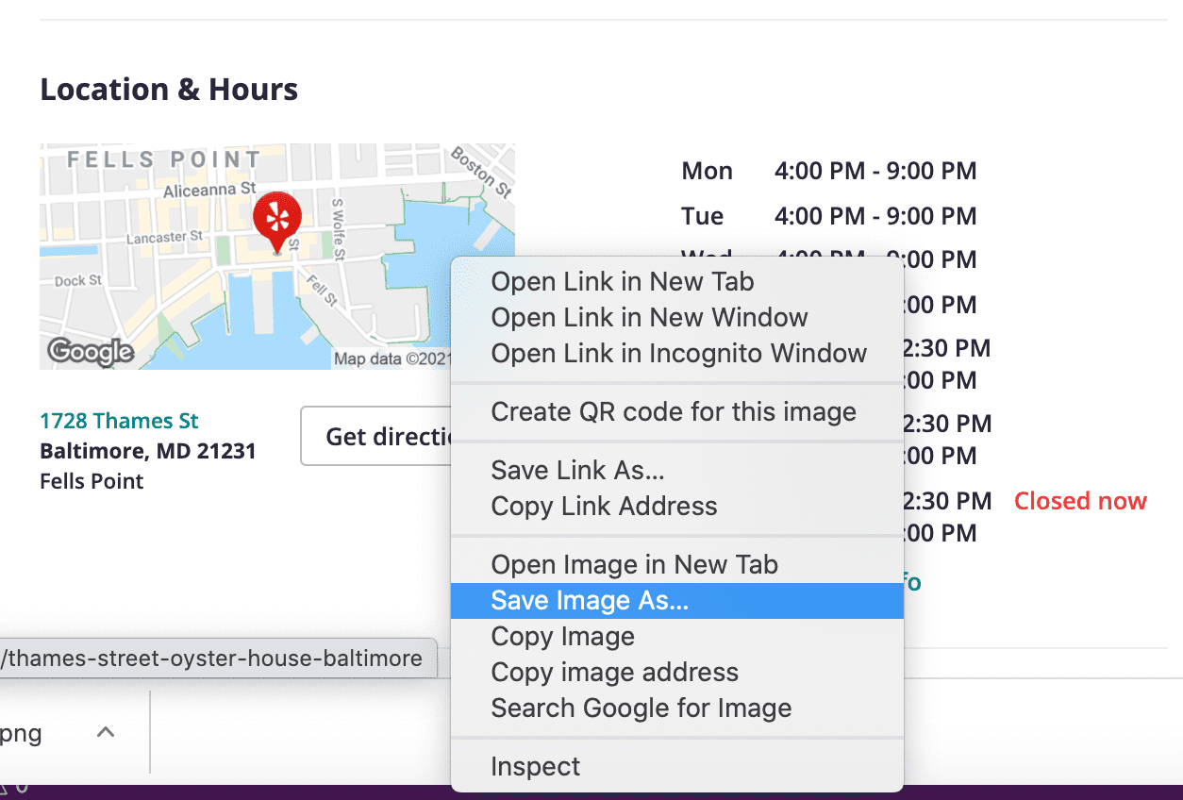Select Open Link in New Tab
Screen dimensions: 1183x800
pyautogui.click(x=622, y=281)
